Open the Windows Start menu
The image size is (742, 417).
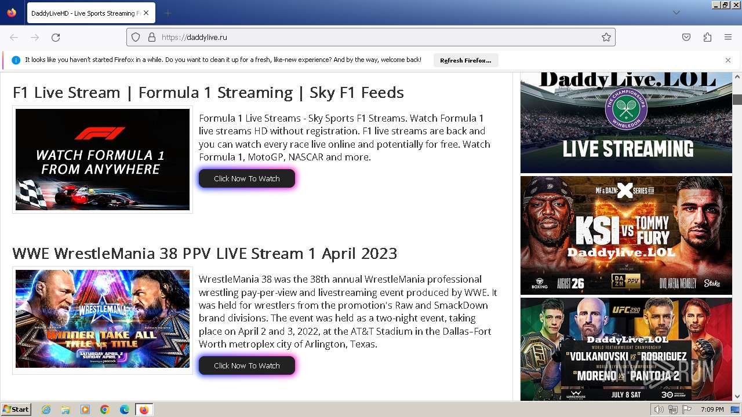tap(16, 409)
